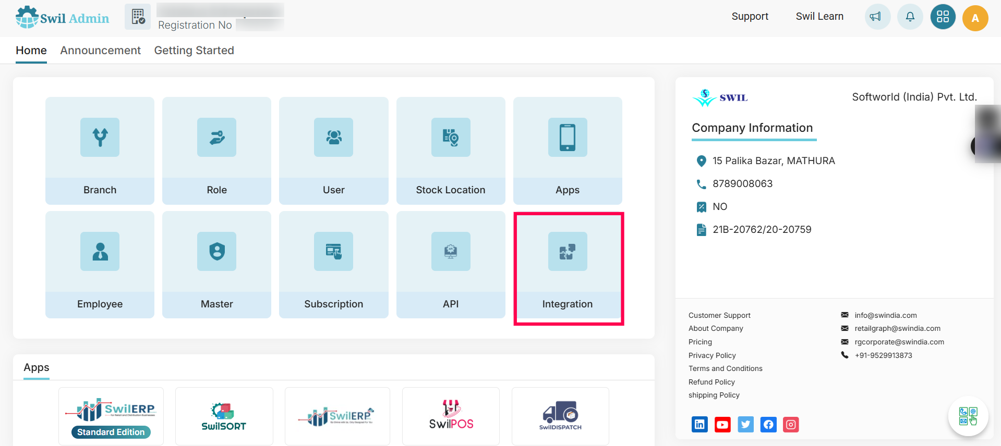Open the Subscription tile
Image resolution: width=1001 pixels, height=446 pixels.
pos(334,265)
